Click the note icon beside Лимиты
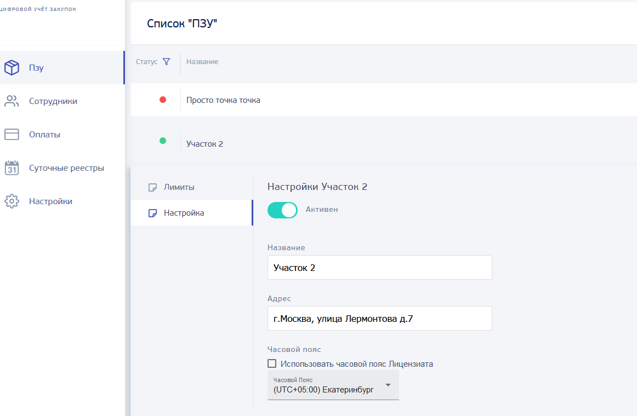The image size is (637, 416). (153, 188)
